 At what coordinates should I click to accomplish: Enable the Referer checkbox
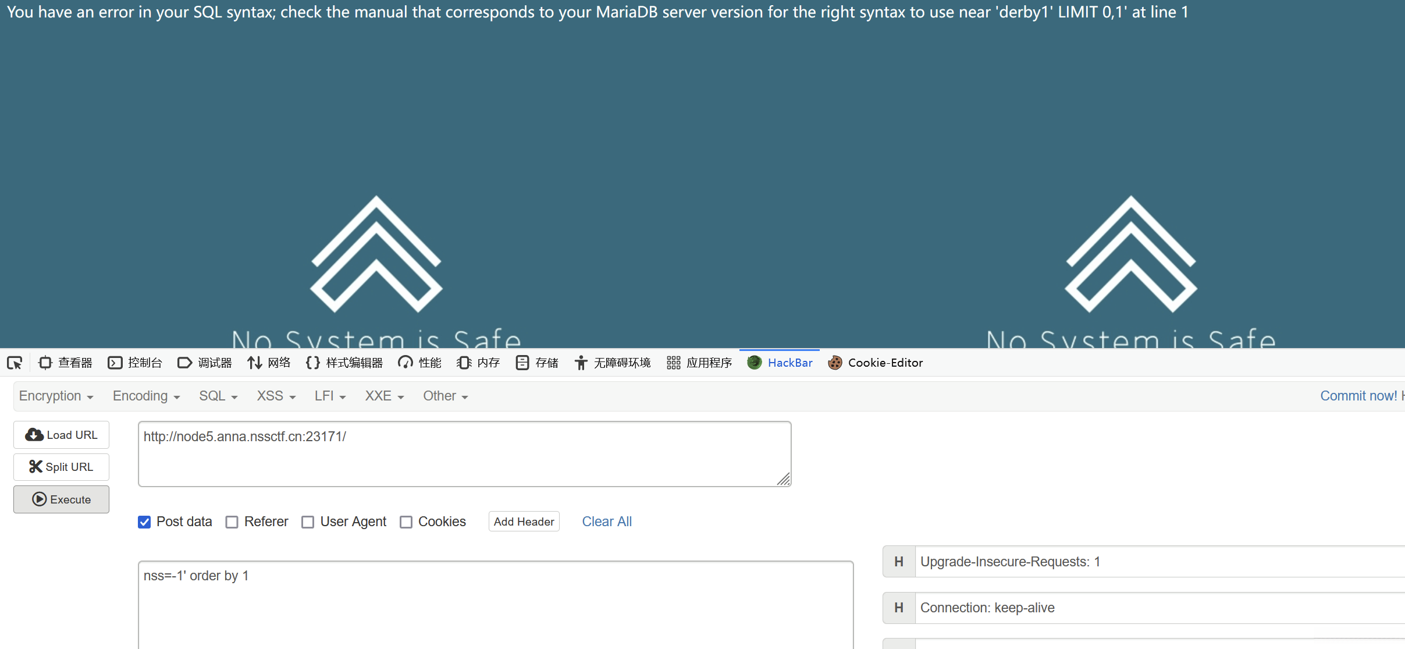coord(232,522)
